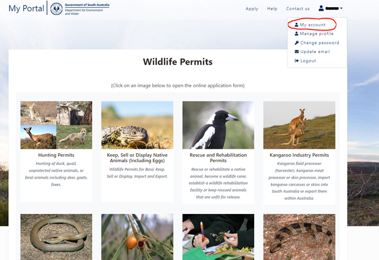Click the key icon beside Change password
379x260 pixels.
pos(296,43)
